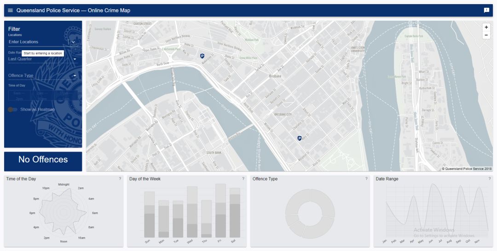The image size is (497, 251).
Task: Click the Wed bar in weekday chart
Action: (x=192, y=212)
